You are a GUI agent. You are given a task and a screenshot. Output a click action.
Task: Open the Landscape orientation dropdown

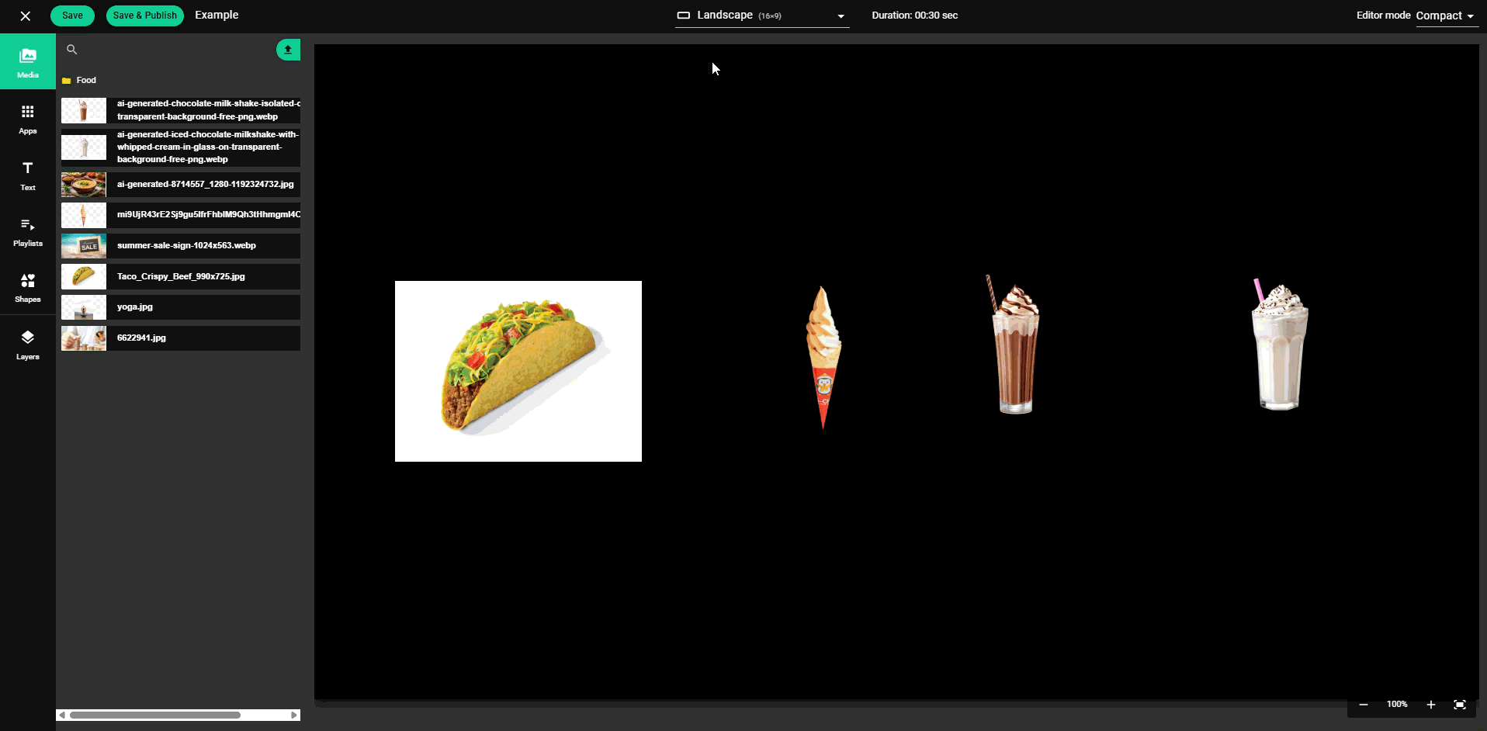(x=762, y=16)
